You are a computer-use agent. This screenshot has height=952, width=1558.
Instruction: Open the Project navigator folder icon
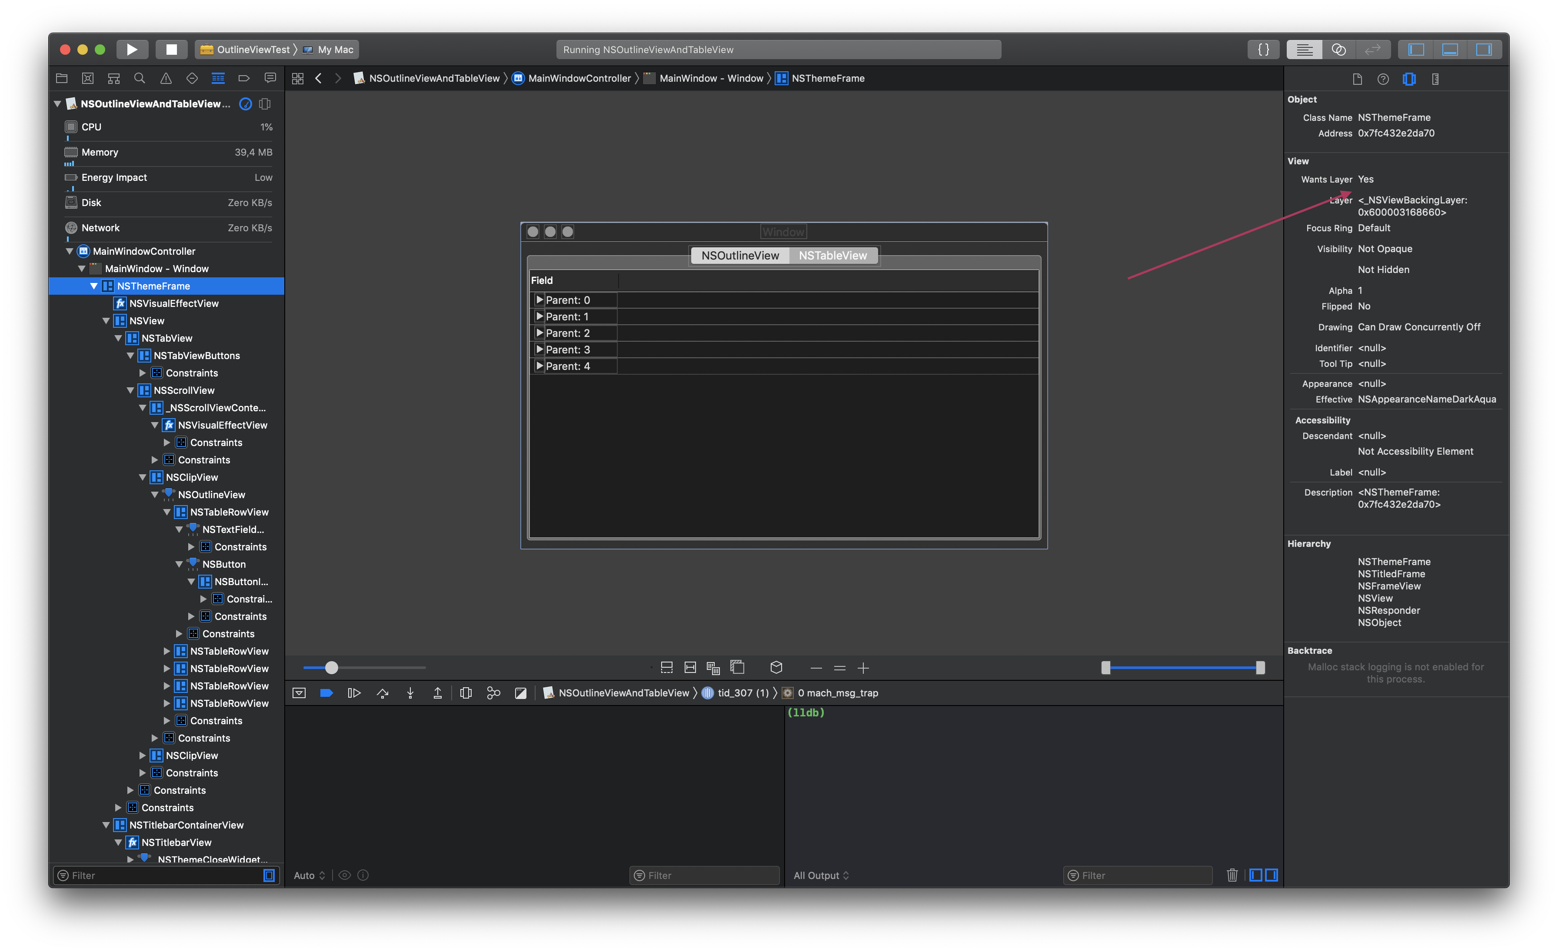point(62,78)
